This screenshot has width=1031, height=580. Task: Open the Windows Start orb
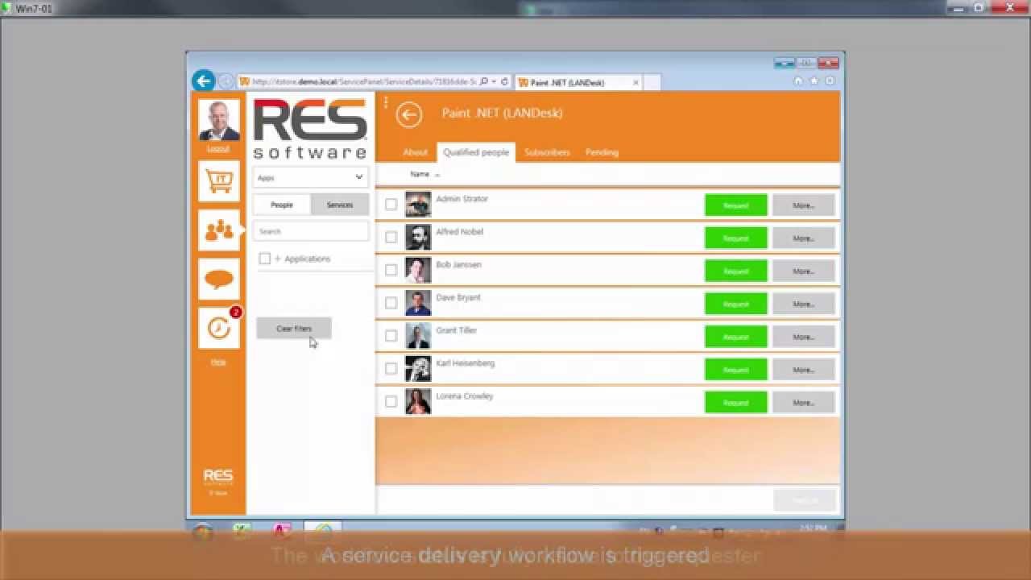(x=202, y=532)
